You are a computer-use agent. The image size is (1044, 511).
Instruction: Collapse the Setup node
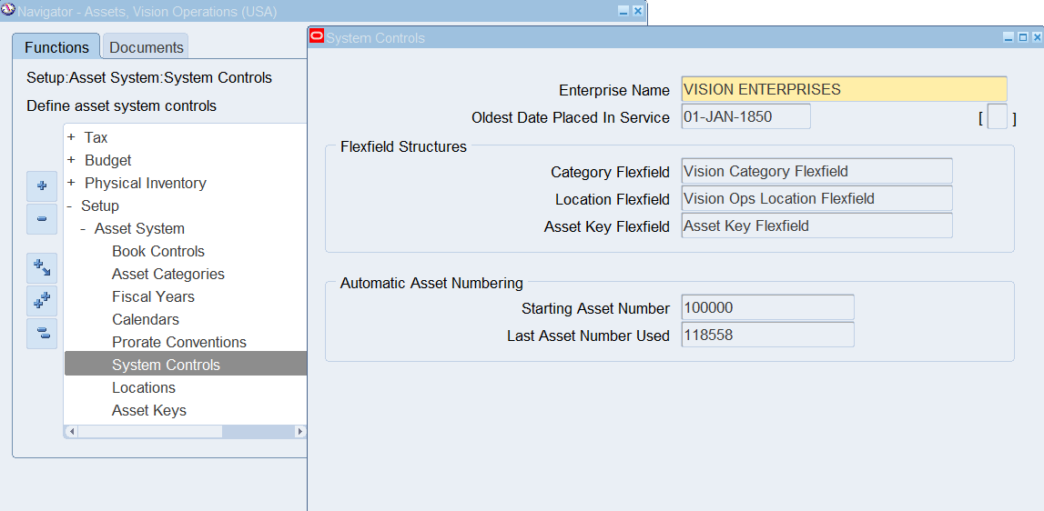tap(69, 206)
